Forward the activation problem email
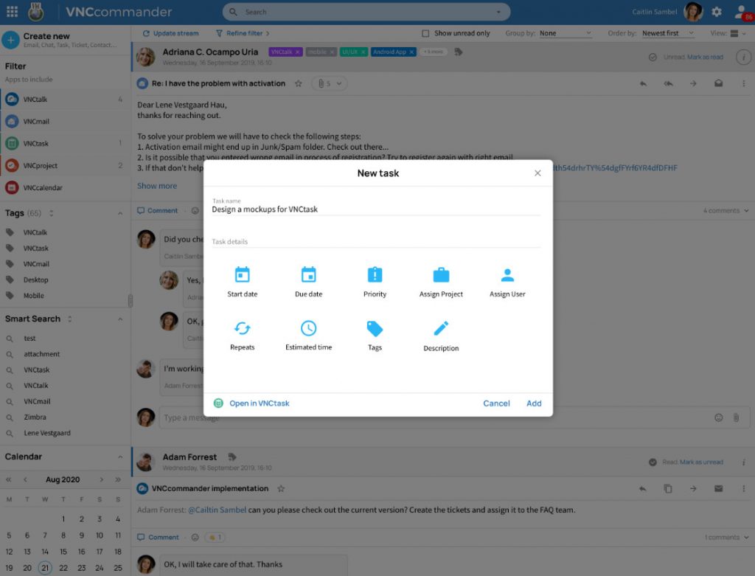 pyautogui.click(x=693, y=83)
